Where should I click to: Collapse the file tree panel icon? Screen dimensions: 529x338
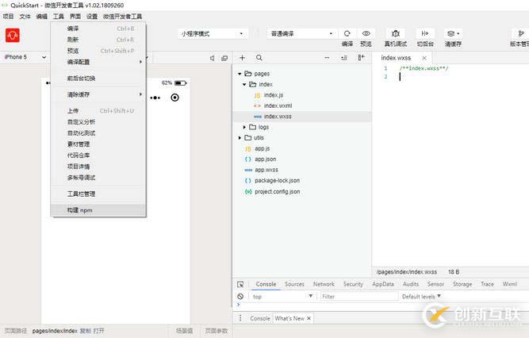[x=362, y=58]
